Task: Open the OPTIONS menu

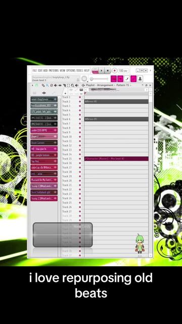Action: (x=71, y=70)
